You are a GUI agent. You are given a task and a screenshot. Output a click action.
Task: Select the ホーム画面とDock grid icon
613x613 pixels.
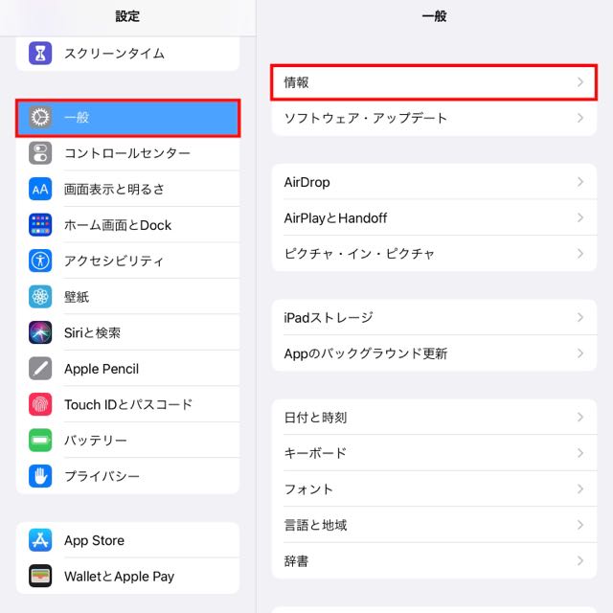[x=40, y=225]
